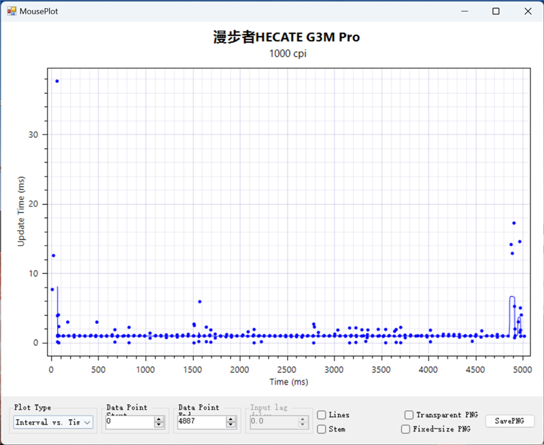Click the MousePlot app icon in title bar
The width and height of the screenshot is (544, 445).
pyautogui.click(x=12, y=11)
